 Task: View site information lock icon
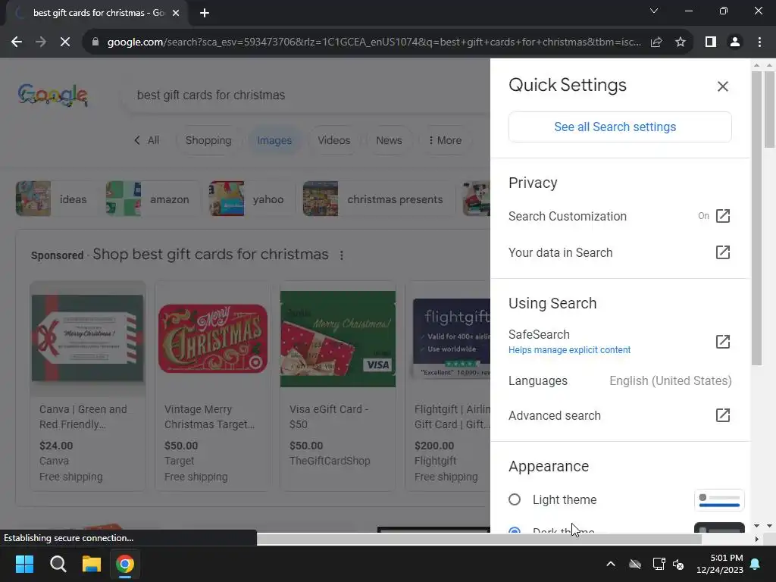(95, 42)
